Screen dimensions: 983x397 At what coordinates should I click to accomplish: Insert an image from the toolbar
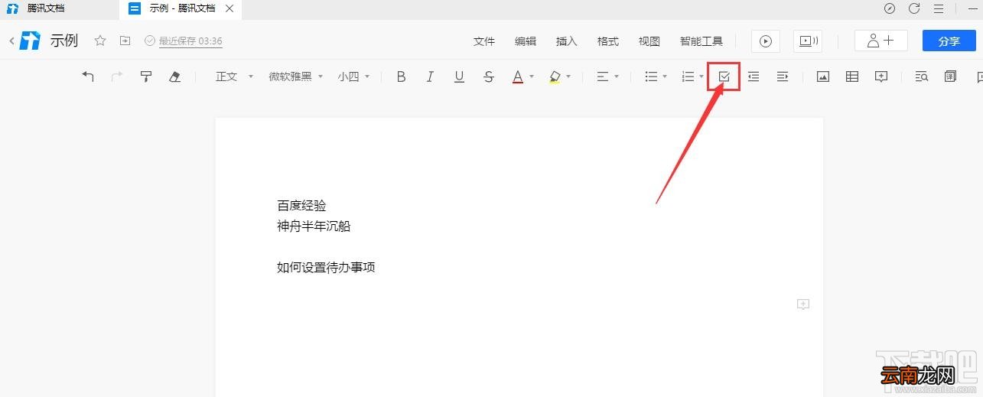point(823,76)
